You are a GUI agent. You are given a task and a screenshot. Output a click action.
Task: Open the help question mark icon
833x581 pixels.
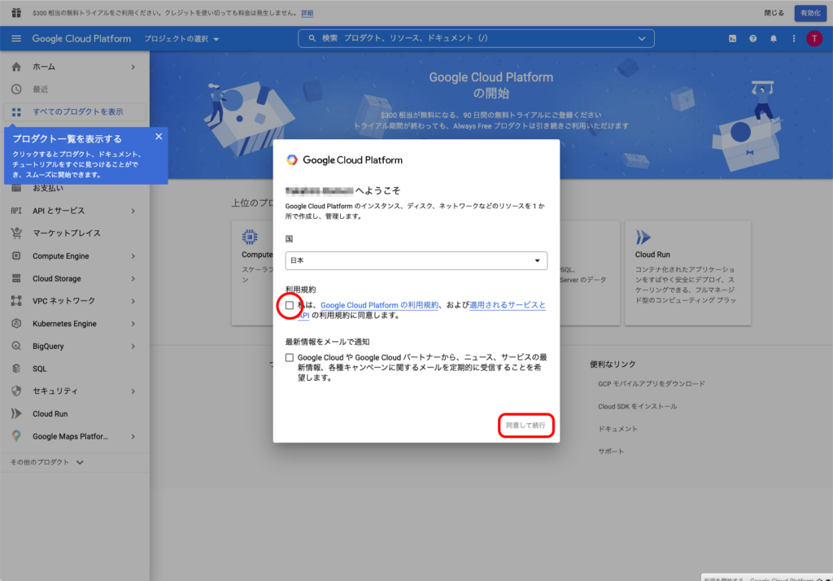click(753, 38)
